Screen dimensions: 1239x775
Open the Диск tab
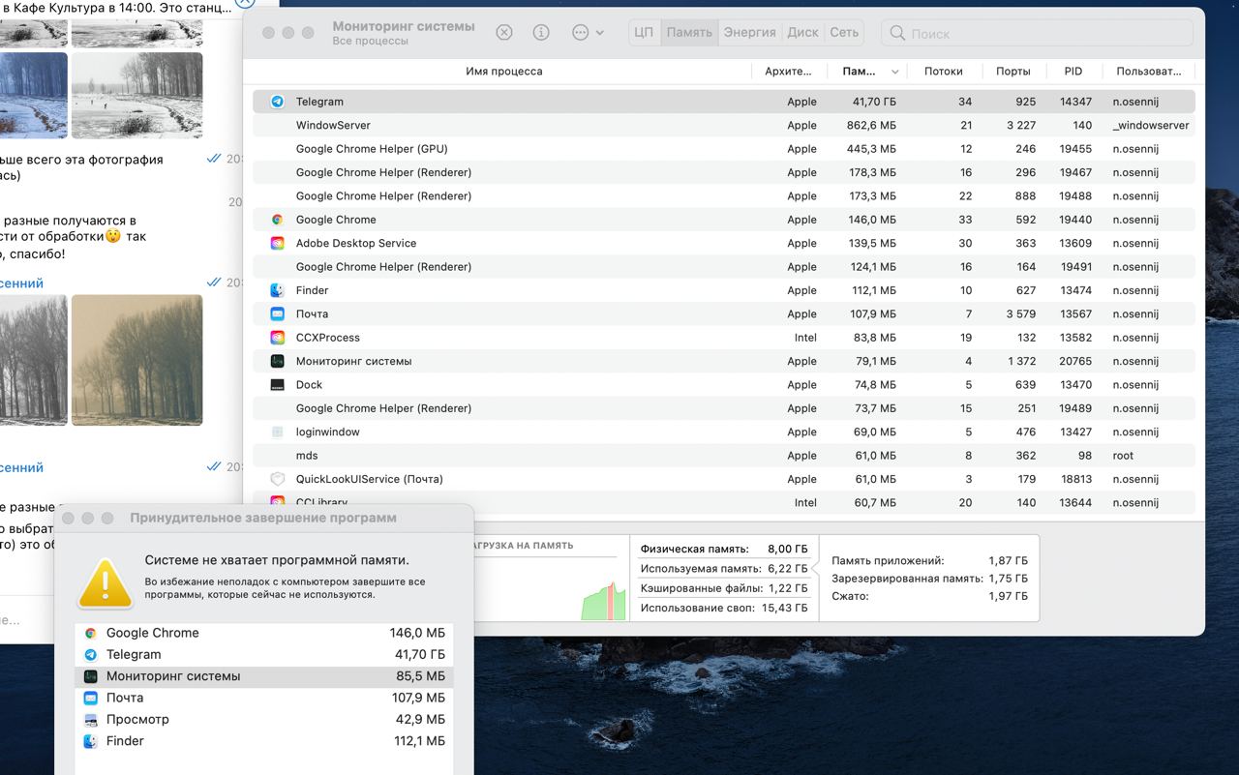point(802,32)
